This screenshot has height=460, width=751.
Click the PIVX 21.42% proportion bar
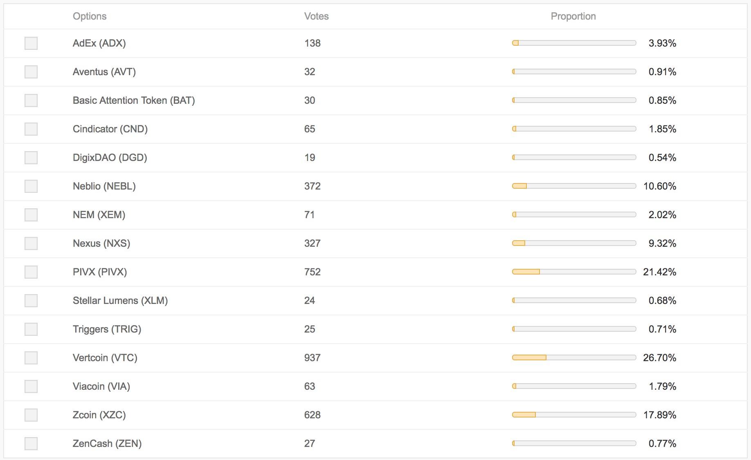tap(574, 272)
